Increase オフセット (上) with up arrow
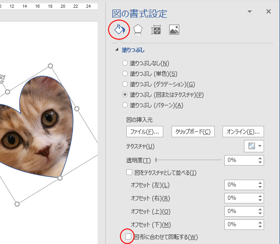 (x=260, y=209)
